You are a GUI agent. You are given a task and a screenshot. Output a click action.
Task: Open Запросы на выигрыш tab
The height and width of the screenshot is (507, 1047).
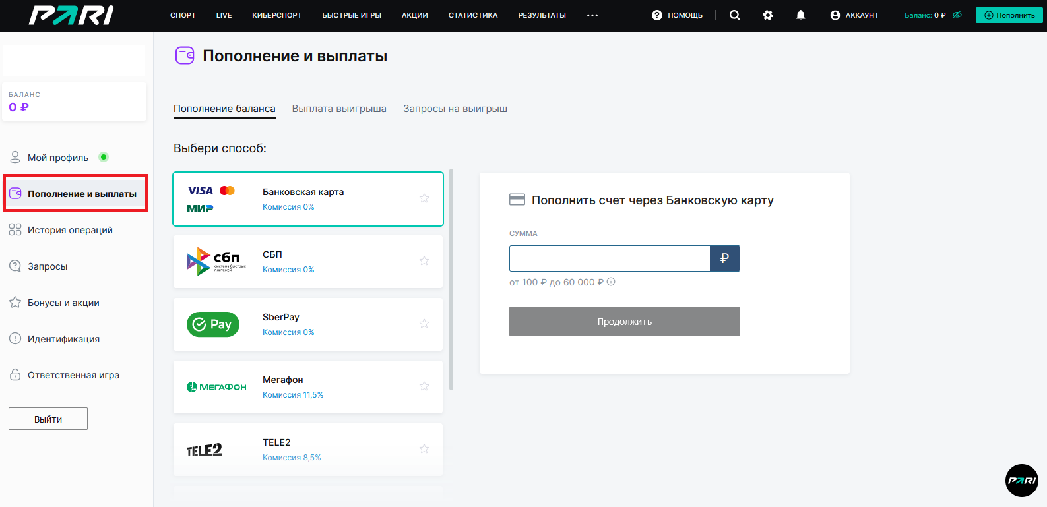click(455, 109)
